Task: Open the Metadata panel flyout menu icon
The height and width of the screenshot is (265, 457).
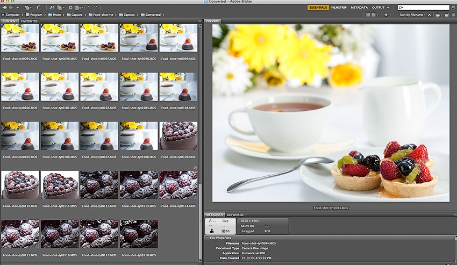Action: [454, 214]
